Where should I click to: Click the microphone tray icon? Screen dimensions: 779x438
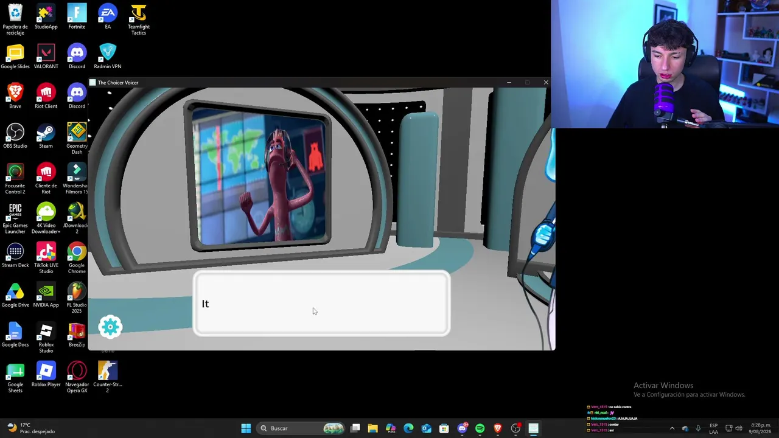698,428
